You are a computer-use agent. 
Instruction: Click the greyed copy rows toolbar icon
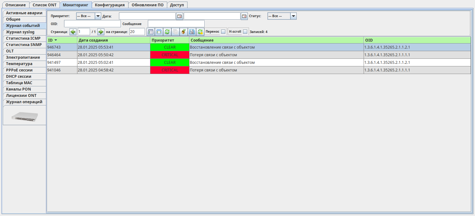[175, 32]
